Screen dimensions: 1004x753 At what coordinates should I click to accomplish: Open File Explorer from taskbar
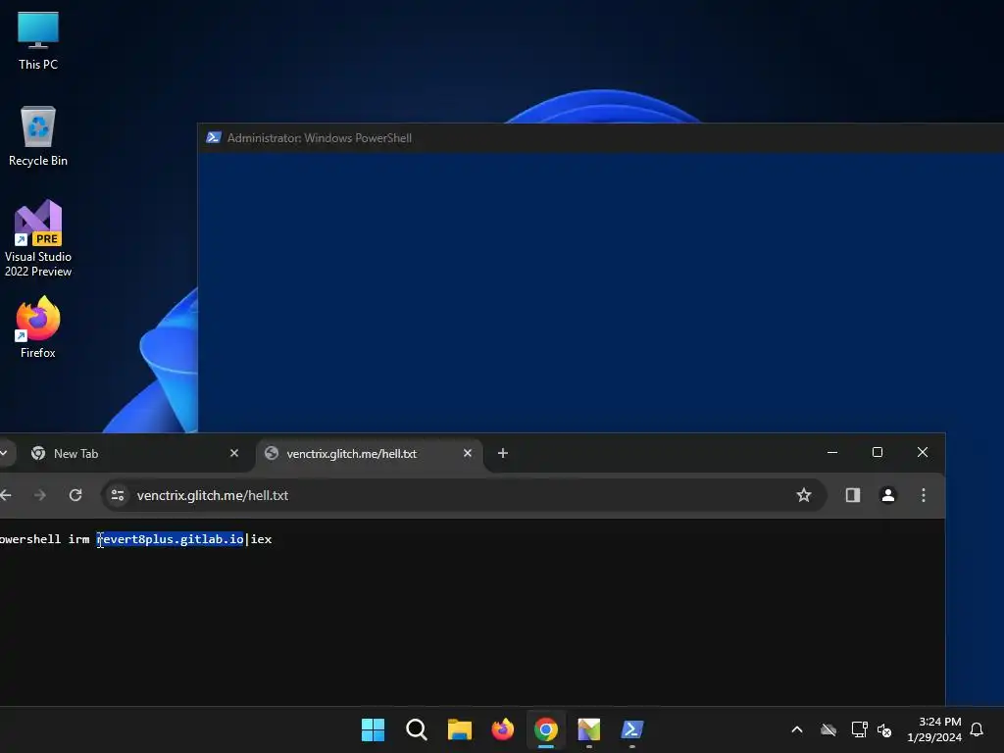pos(459,729)
